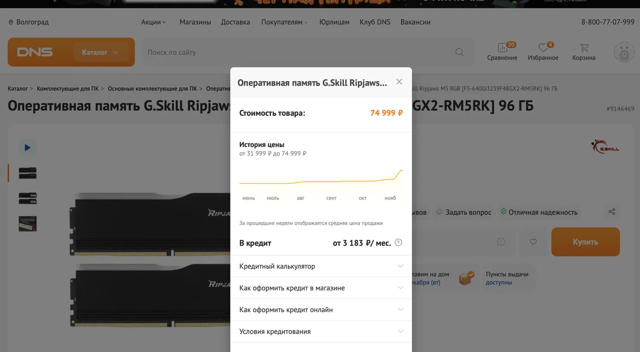Image resolution: width=640 pixels, height=352 pixels.
Task: Open the Корзина cart icon
Action: 584,52
